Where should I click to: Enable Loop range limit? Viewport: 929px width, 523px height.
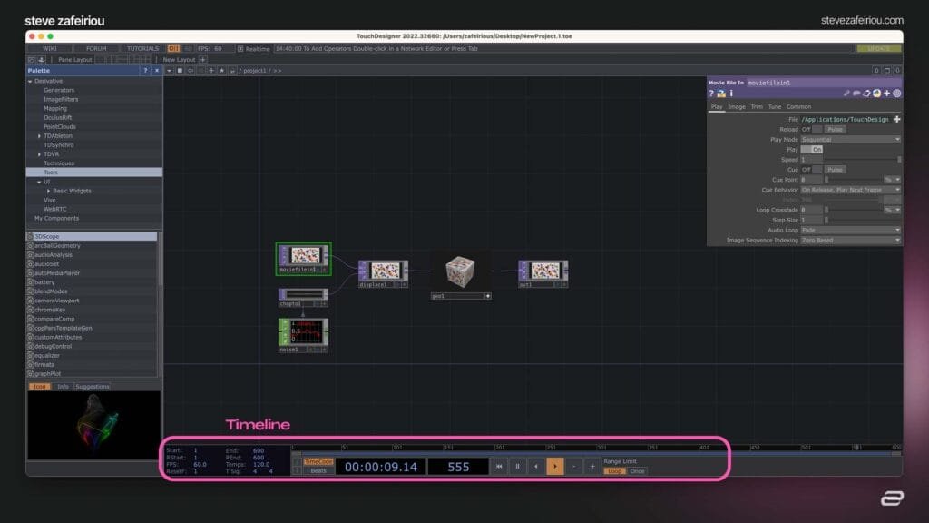coord(614,471)
